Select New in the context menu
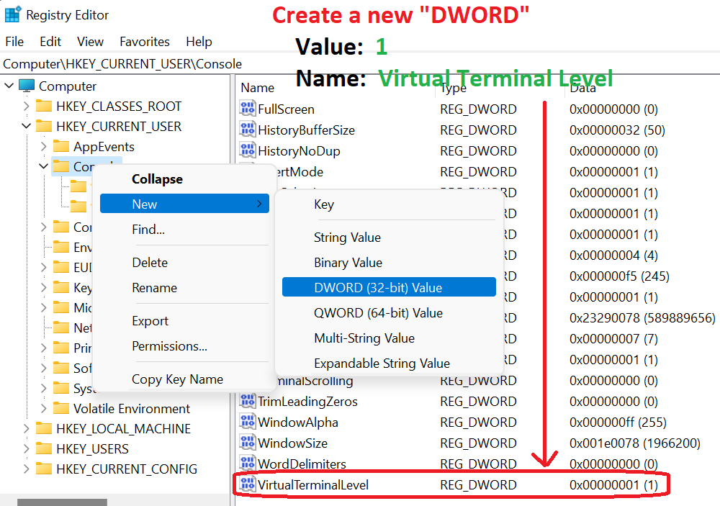The width and height of the screenshot is (720, 506). point(184,204)
